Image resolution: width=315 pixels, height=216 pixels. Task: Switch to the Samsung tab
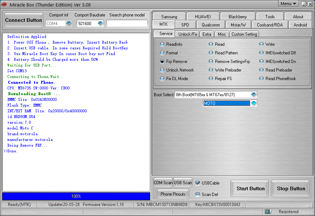tap(169, 16)
